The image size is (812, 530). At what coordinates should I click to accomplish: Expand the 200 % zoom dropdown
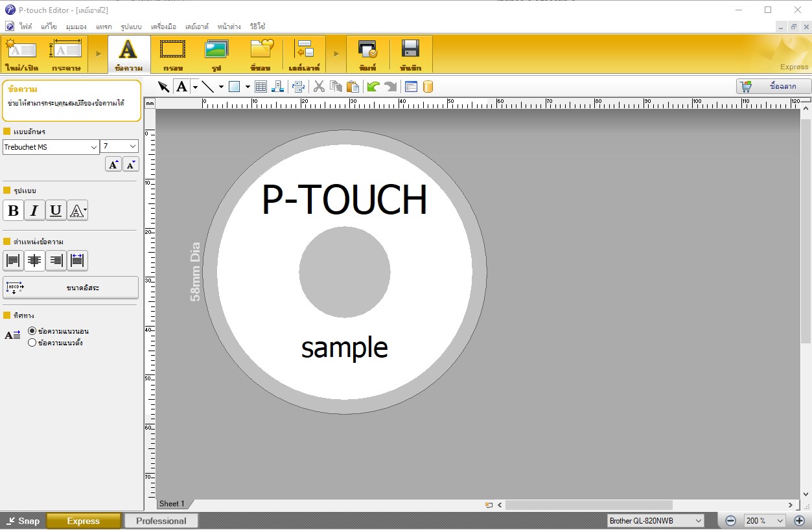(x=780, y=521)
